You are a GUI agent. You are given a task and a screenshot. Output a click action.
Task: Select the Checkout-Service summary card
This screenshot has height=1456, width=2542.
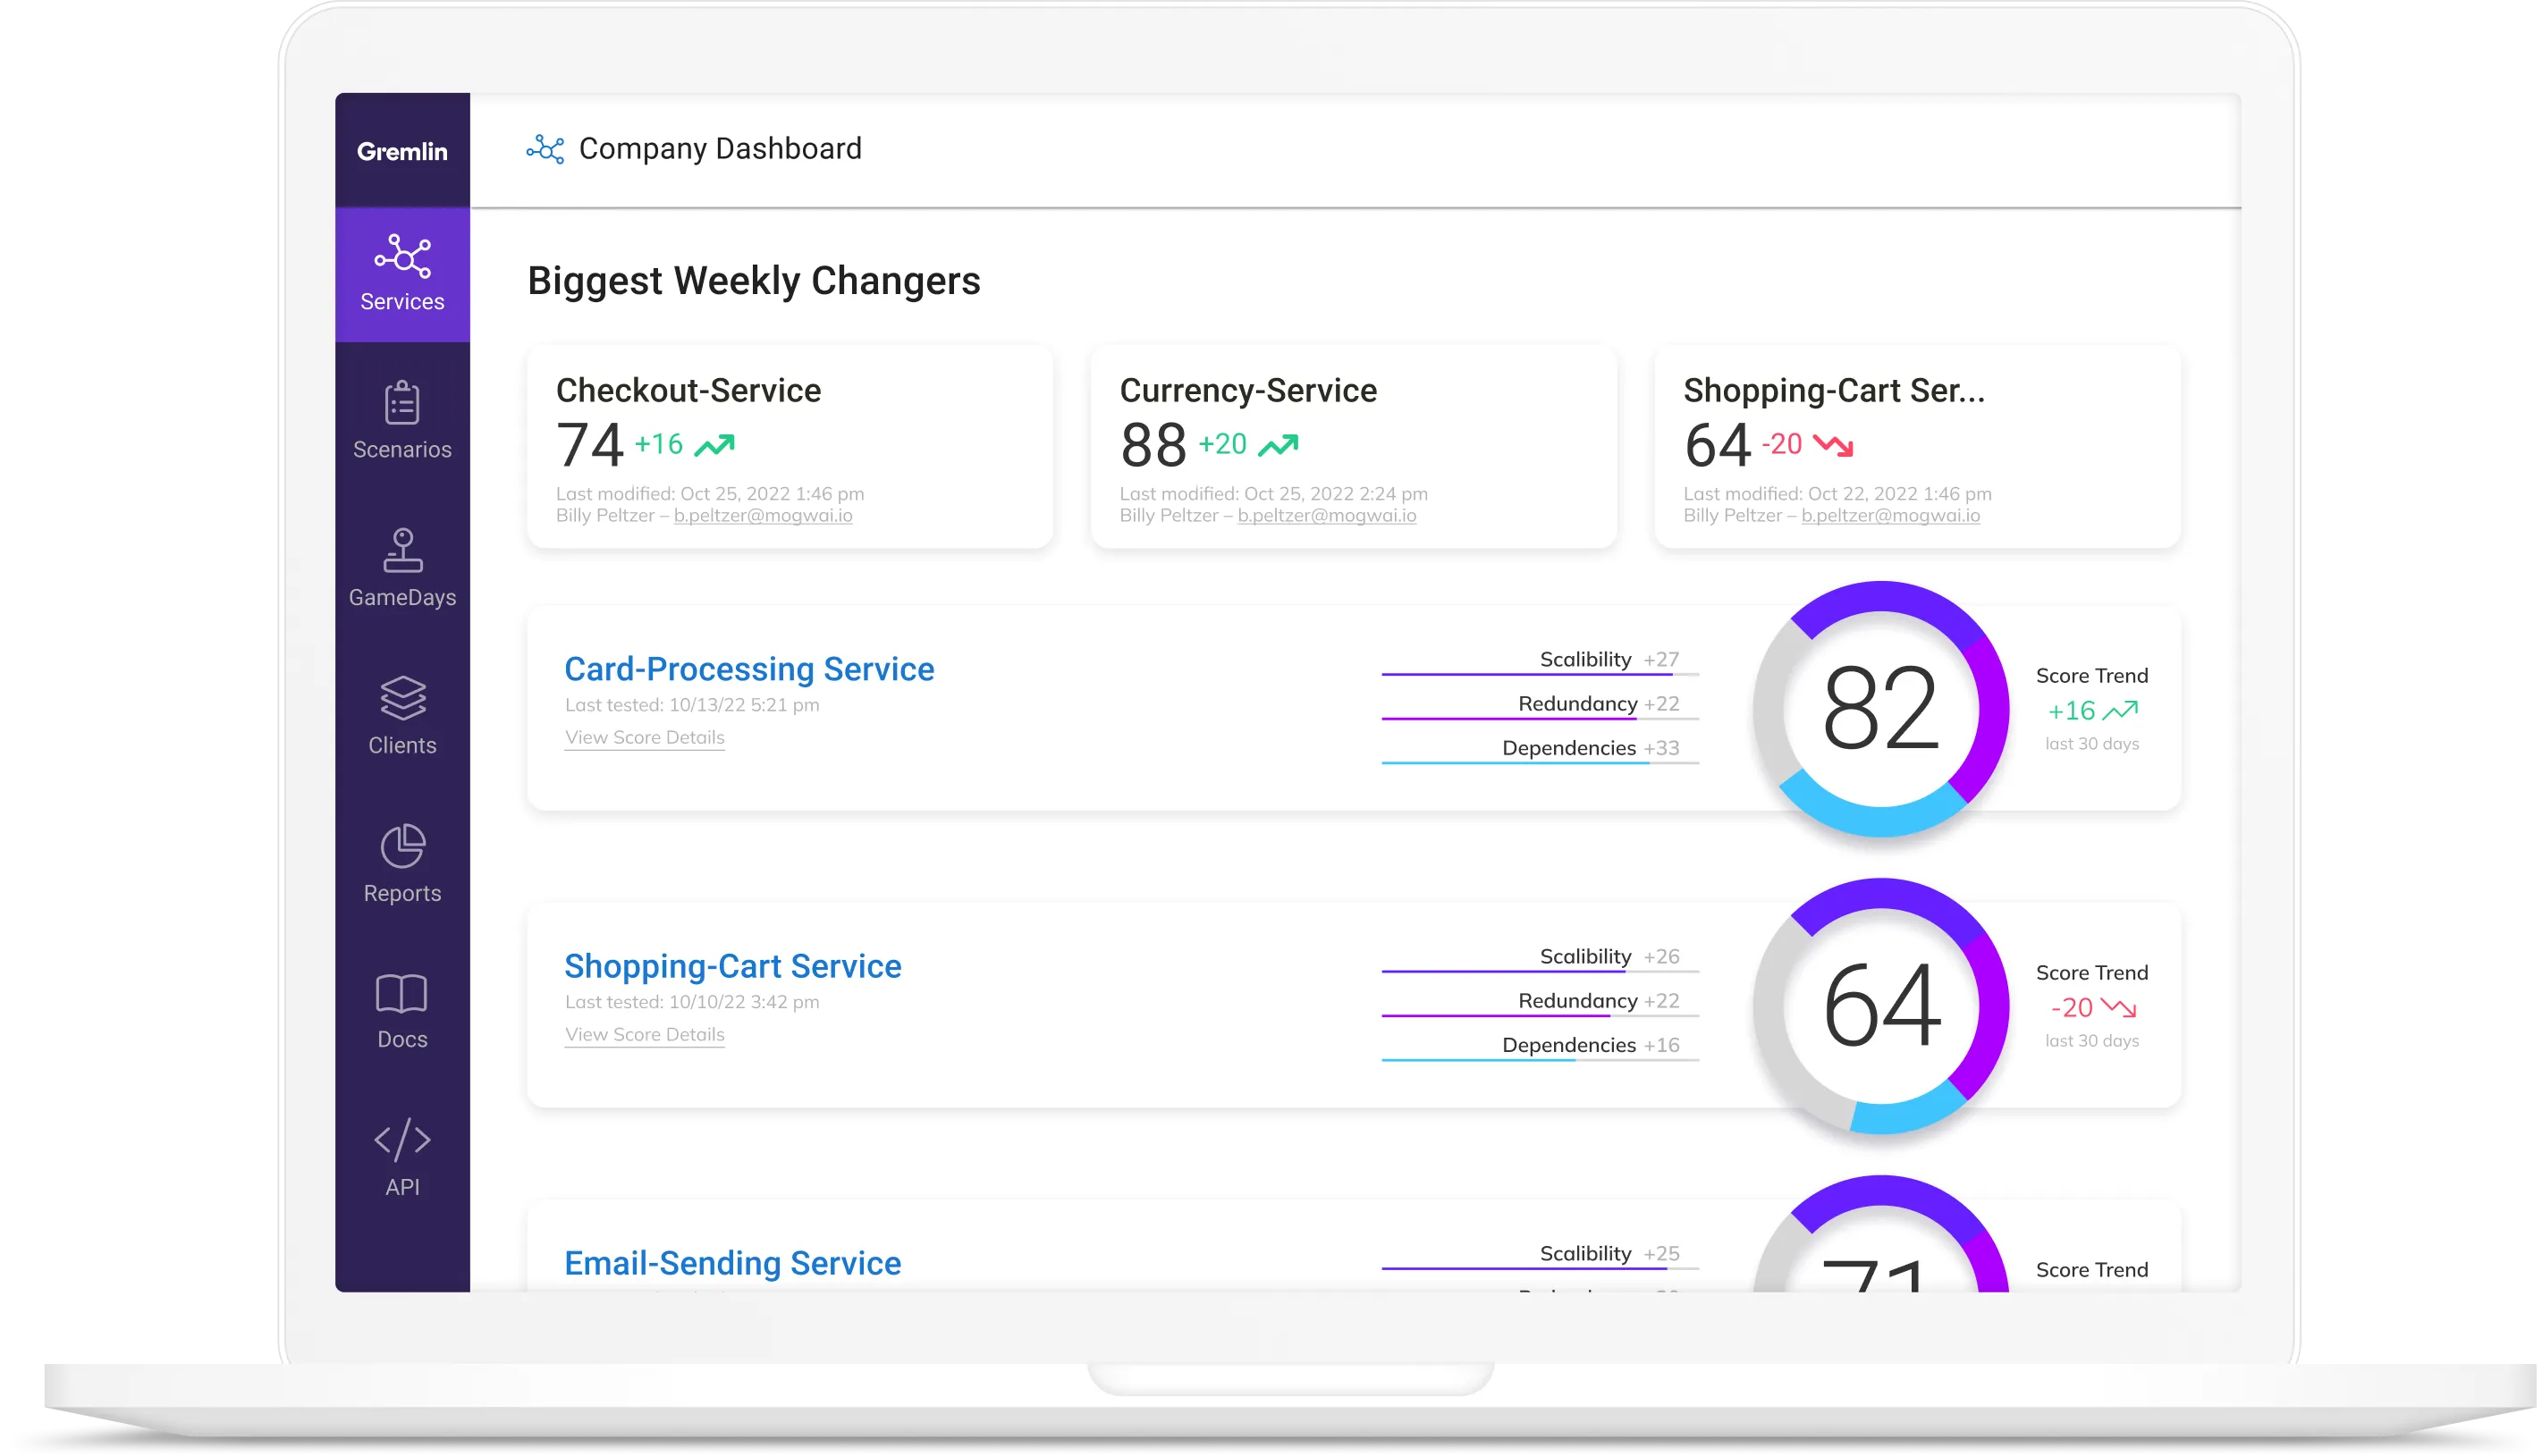[790, 449]
